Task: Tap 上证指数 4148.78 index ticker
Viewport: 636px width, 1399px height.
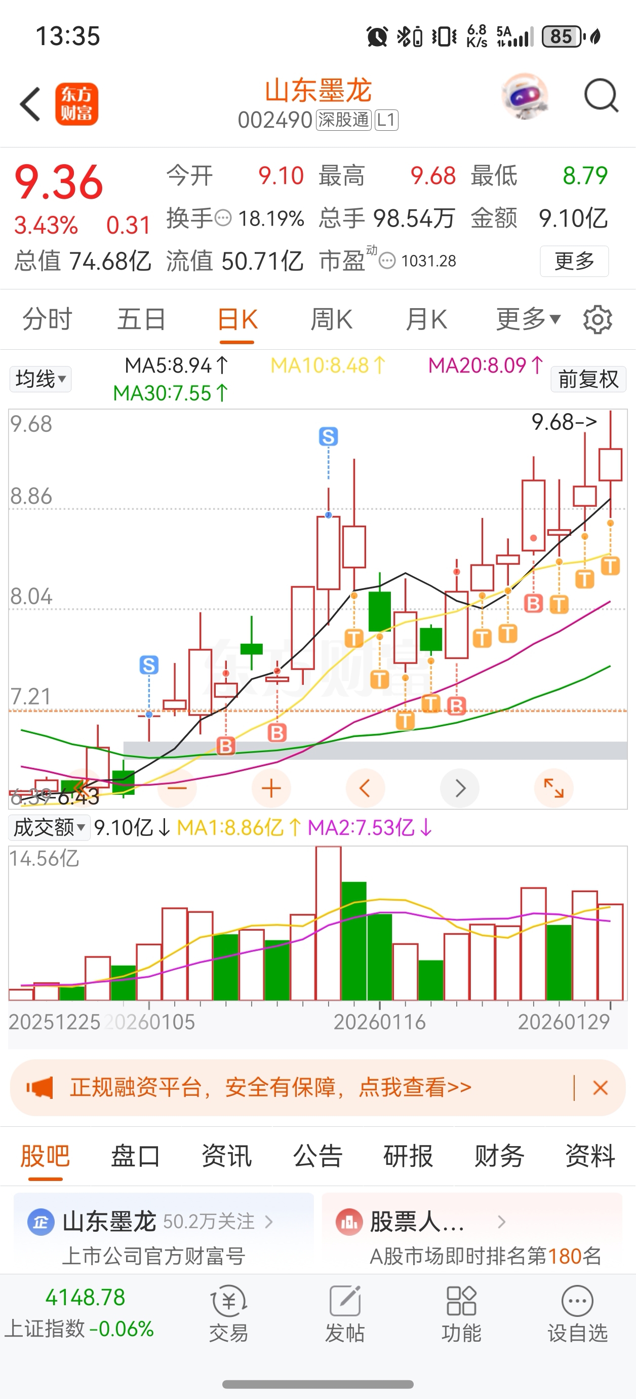Action: (x=79, y=1313)
